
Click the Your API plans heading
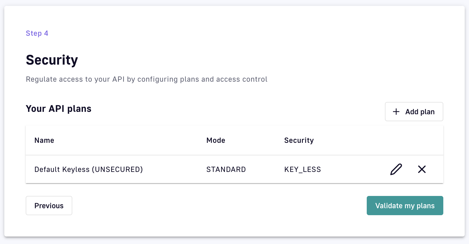[x=59, y=109]
